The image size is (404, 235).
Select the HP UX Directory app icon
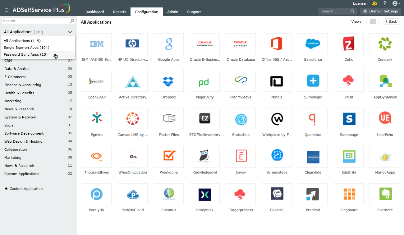(x=133, y=44)
